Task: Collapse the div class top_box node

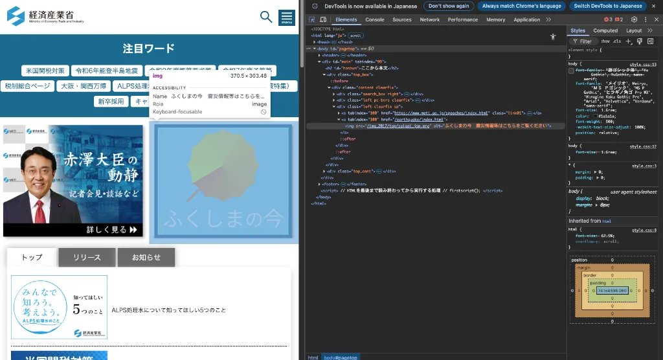Action: (324, 74)
